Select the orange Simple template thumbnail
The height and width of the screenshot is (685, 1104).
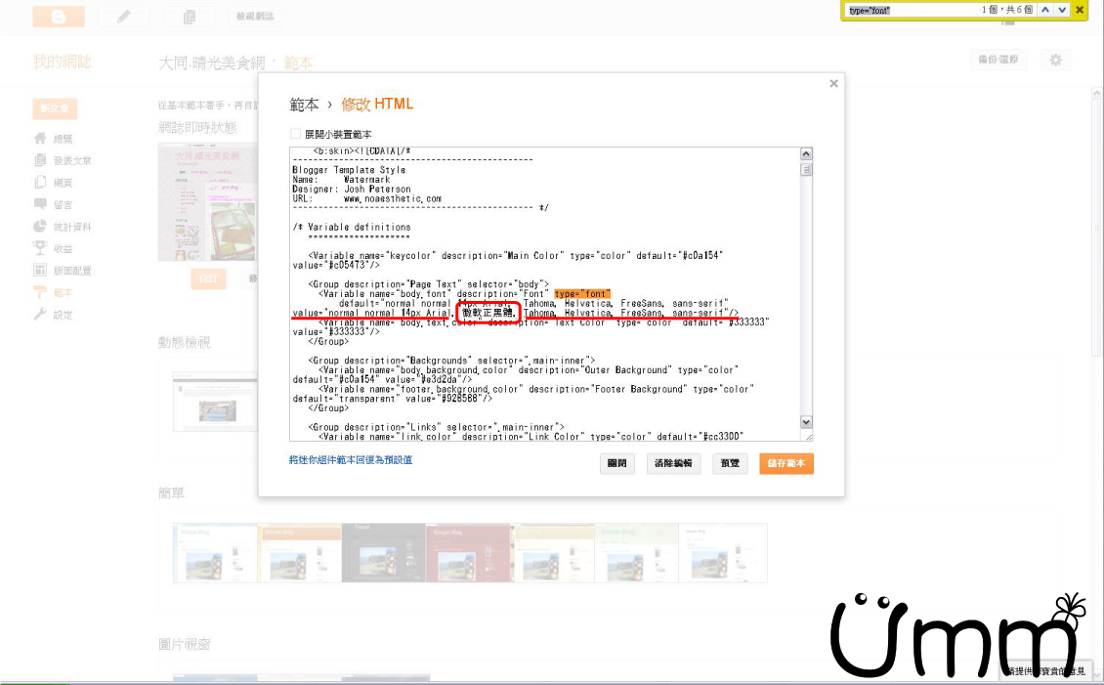[x=299, y=553]
